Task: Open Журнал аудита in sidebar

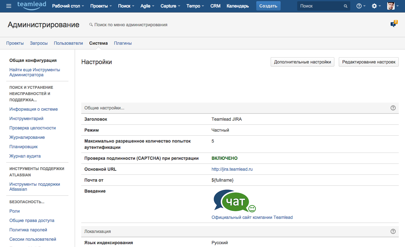Action: click(x=25, y=156)
